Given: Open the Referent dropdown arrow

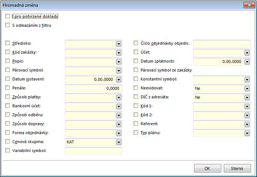Looking at the screenshot, I should click(247, 124).
